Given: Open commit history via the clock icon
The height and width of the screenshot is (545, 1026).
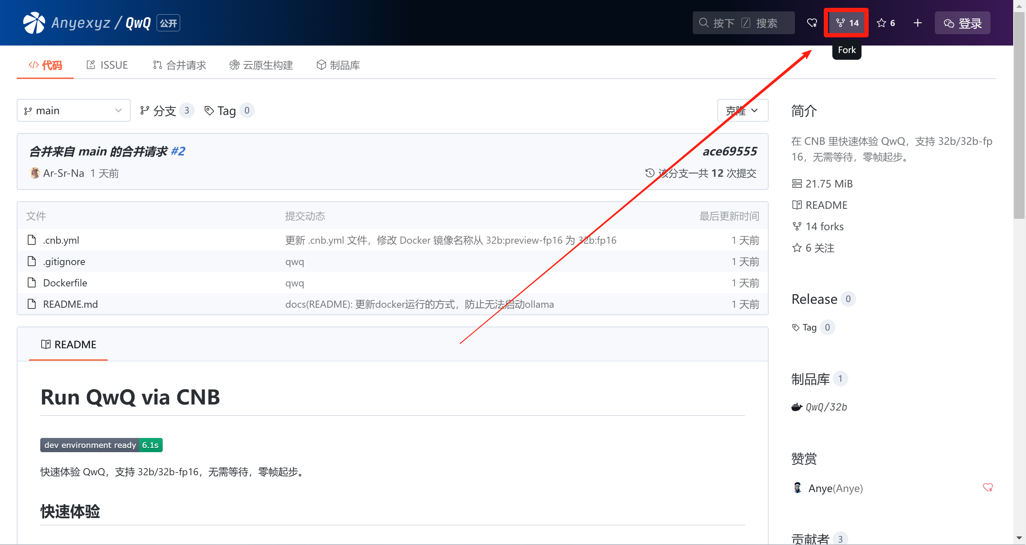Looking at the screenshot, I should (x=649, y=173).
